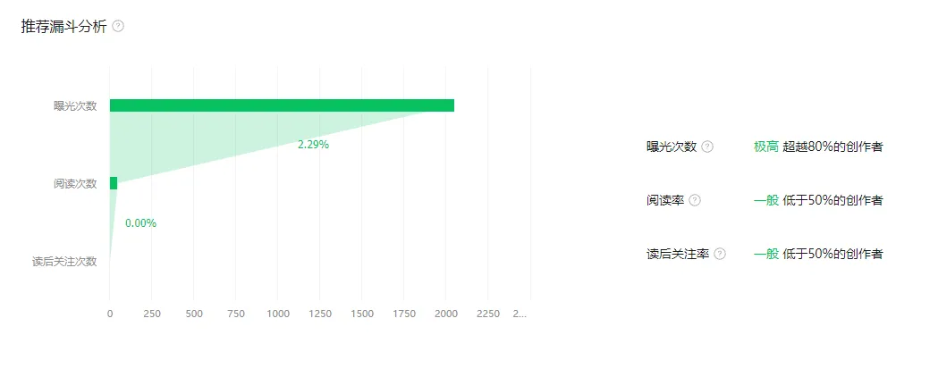Click 一般 rating beside 阅读率
Viewport: 938px width, 377px height.
click(x=765, y=200)
